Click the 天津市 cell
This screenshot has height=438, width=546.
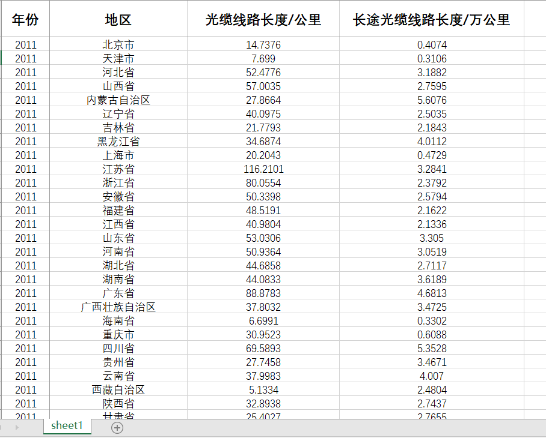pos(118,58)
